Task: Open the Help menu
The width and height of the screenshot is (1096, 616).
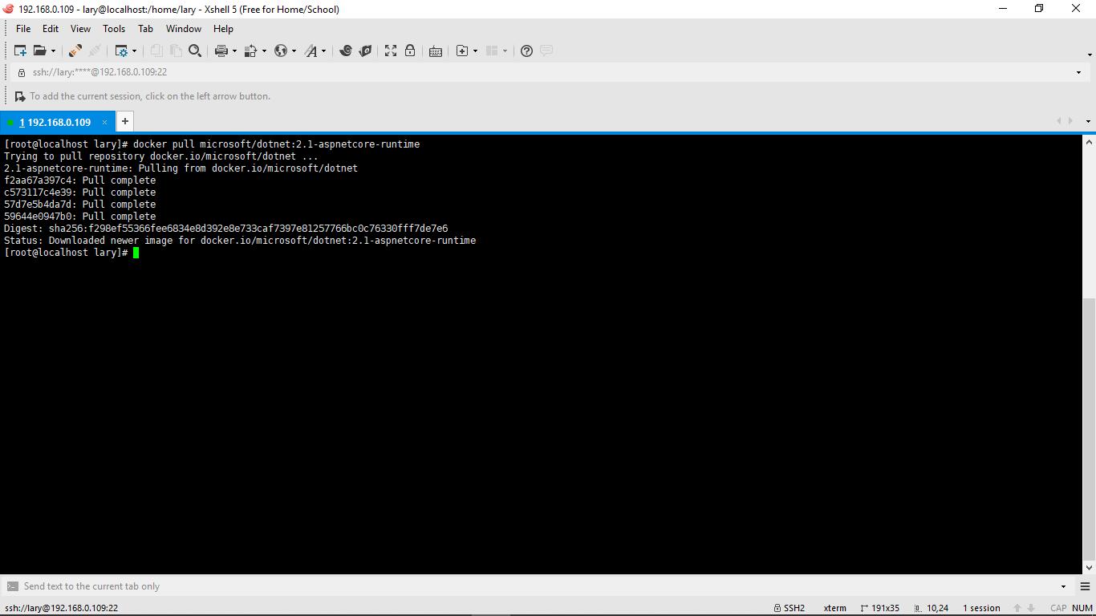Action: 223,28
